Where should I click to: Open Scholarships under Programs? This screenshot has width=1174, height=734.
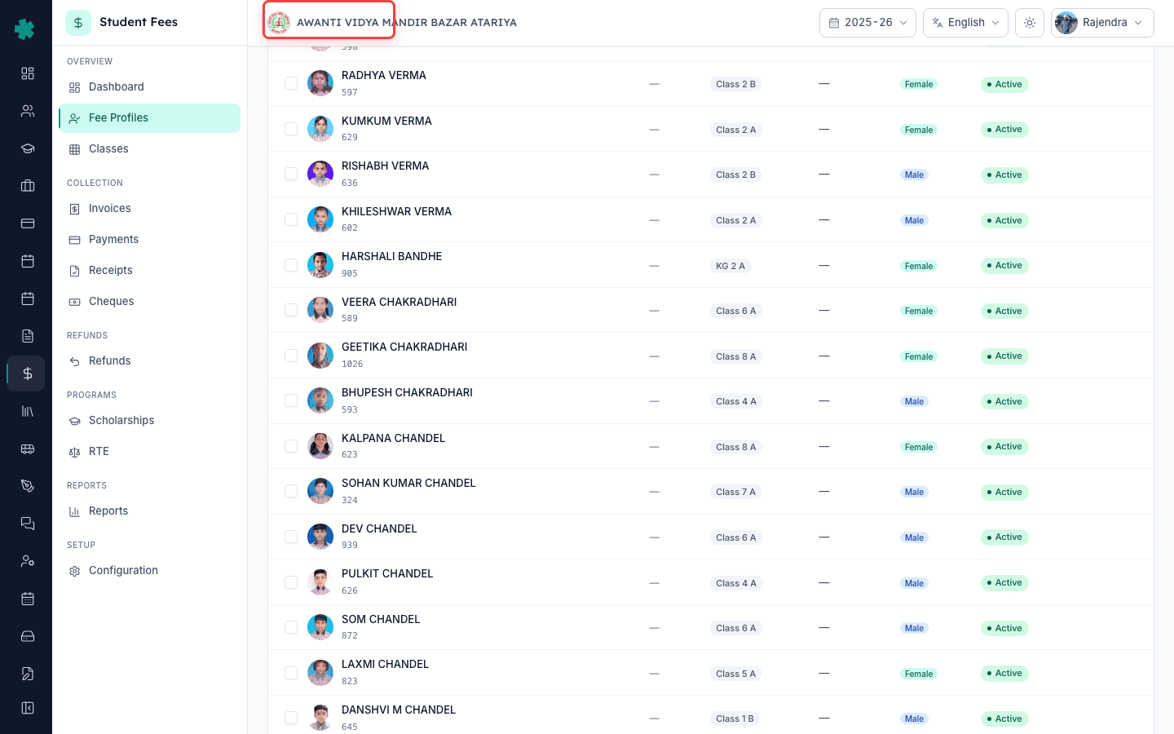[149, 421]
